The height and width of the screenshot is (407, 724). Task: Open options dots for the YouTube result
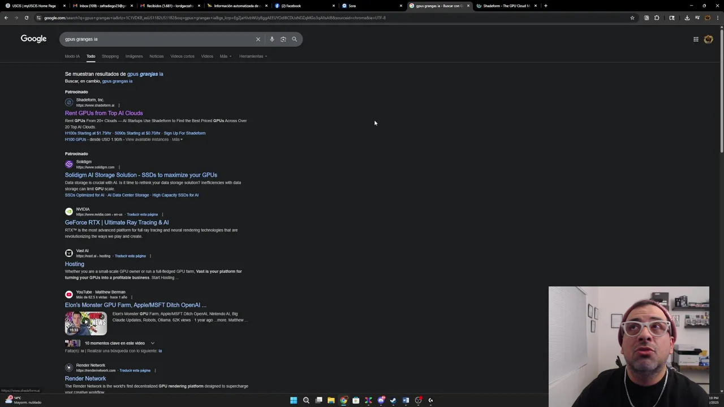click(132, 297)
